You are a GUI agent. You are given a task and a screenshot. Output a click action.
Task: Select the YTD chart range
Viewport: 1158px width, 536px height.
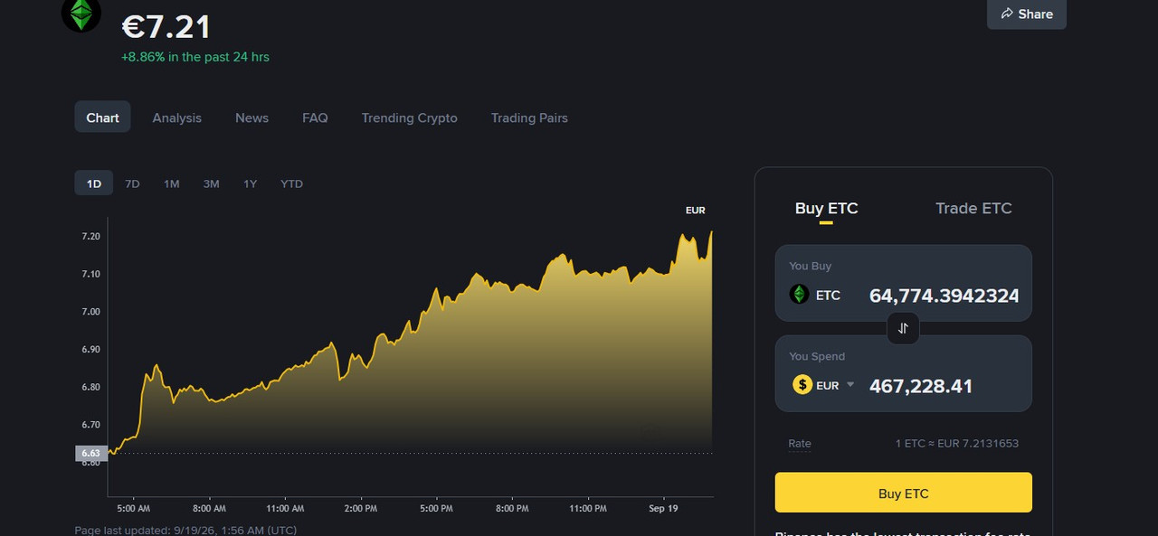(x=291, y=183)
